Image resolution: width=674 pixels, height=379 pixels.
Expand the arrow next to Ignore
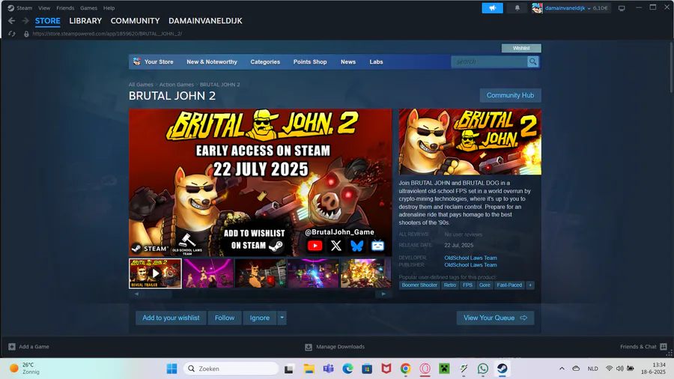coord(282,318)
